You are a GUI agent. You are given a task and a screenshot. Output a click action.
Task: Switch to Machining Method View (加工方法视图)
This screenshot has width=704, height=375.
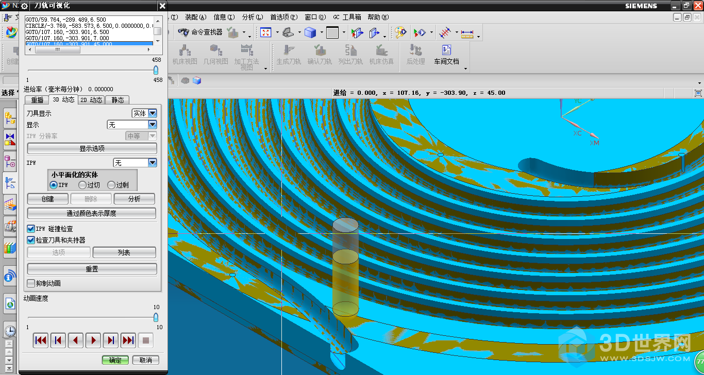coord(246,58)
